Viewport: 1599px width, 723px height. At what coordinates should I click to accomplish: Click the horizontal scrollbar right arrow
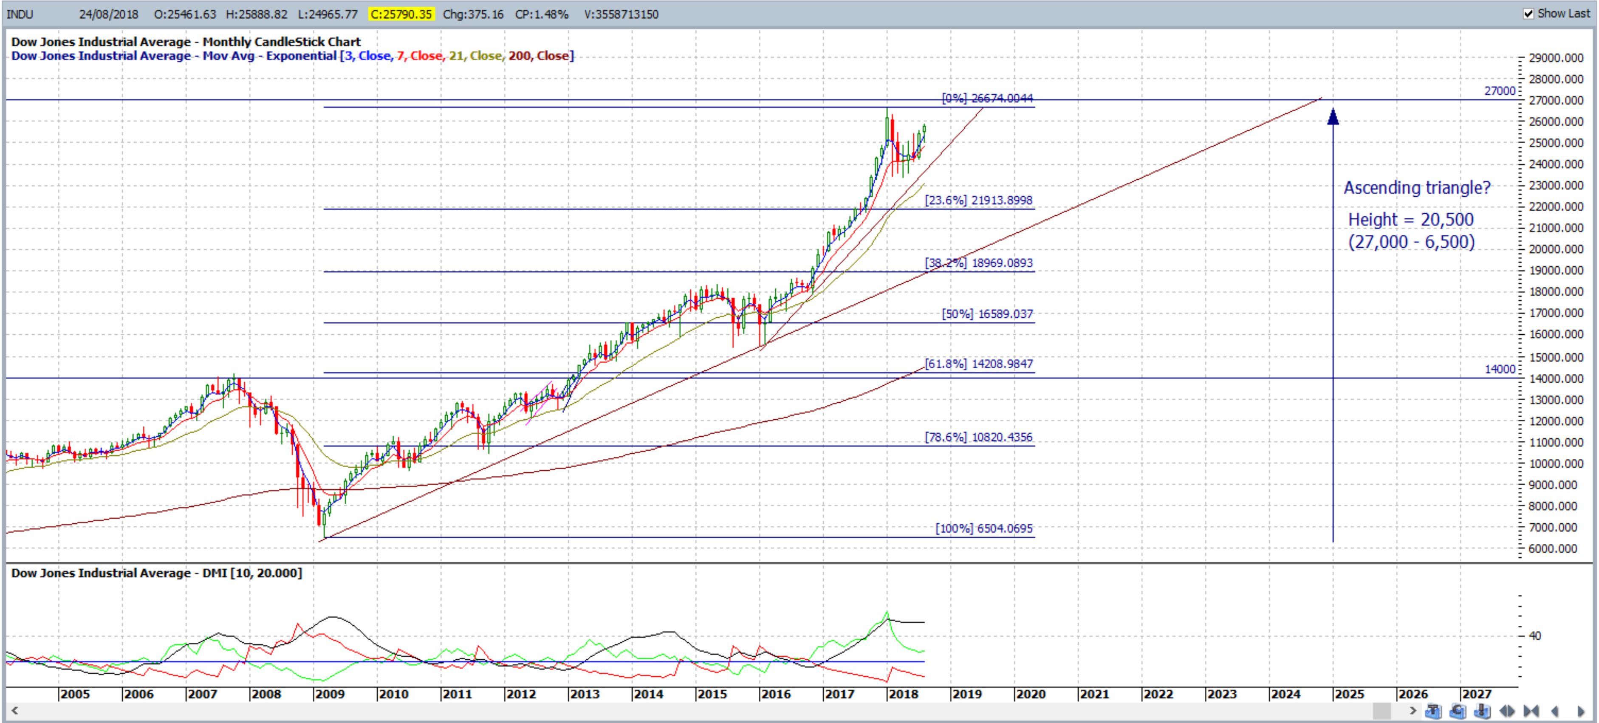pyautogui.click(x=1413, y=711)
